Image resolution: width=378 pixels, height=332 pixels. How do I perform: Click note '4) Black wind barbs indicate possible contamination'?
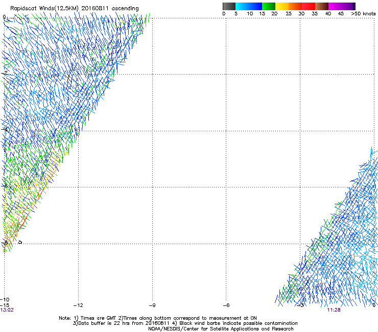click(234, 323)
